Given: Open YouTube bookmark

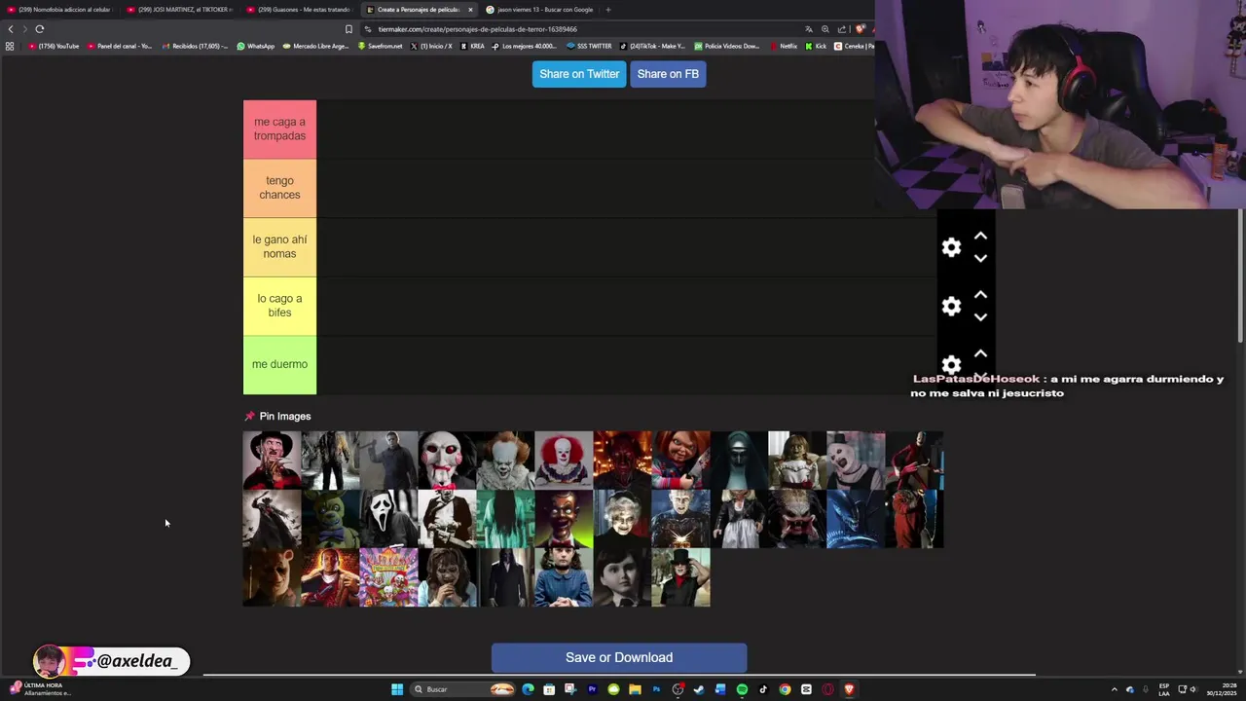Looking at the screenshot, I should coord(54,46).
